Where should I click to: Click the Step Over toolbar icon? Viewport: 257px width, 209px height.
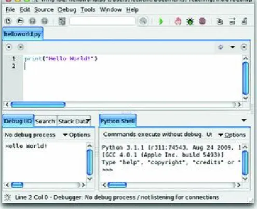coord(232,21)
